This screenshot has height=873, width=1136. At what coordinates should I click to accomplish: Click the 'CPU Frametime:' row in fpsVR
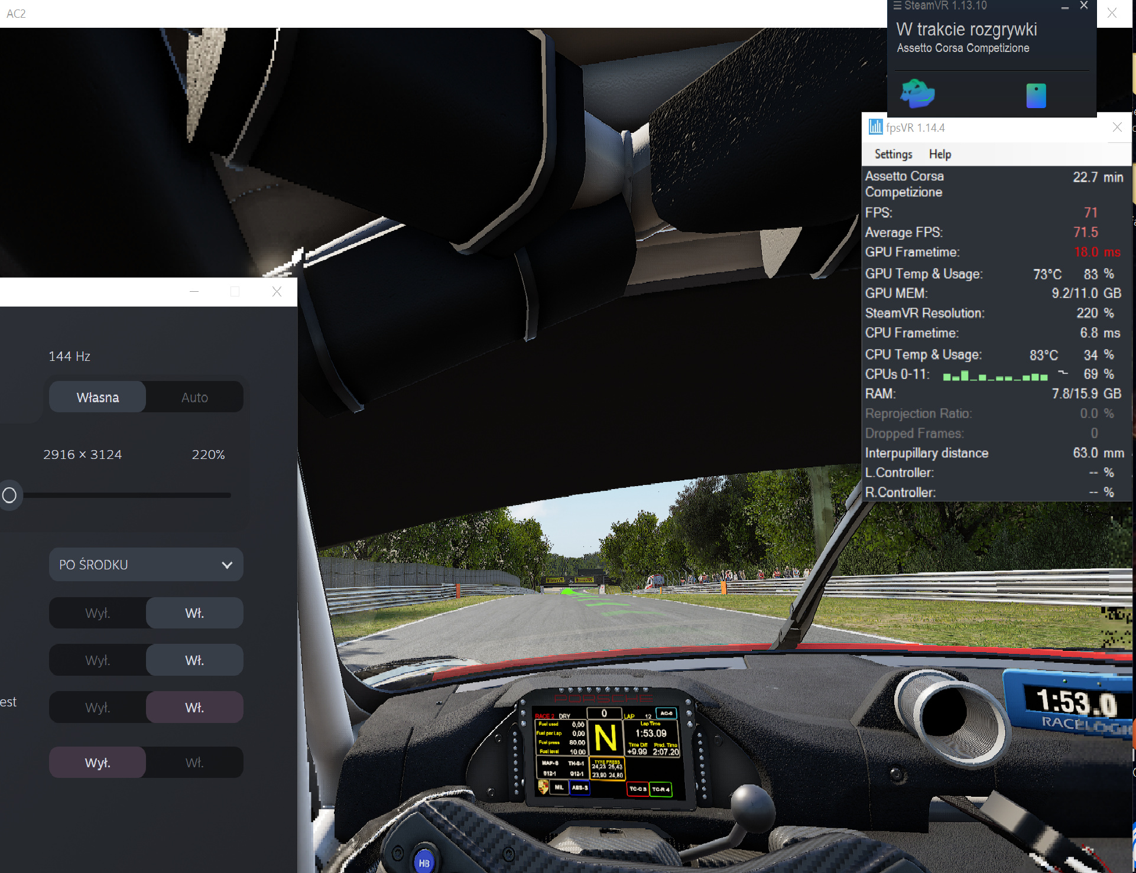click(994, 333)
